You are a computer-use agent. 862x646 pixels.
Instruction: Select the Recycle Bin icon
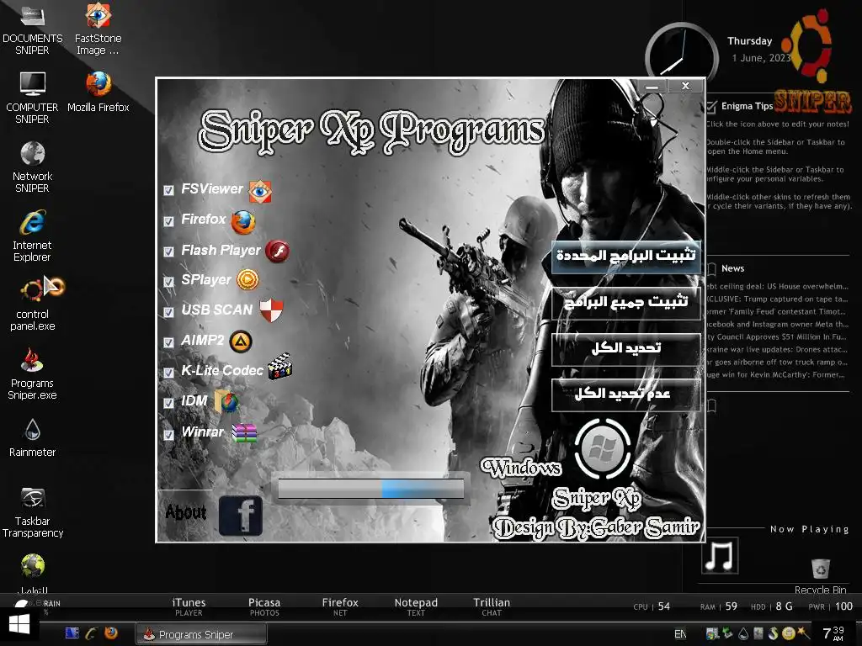click(820, 575)
